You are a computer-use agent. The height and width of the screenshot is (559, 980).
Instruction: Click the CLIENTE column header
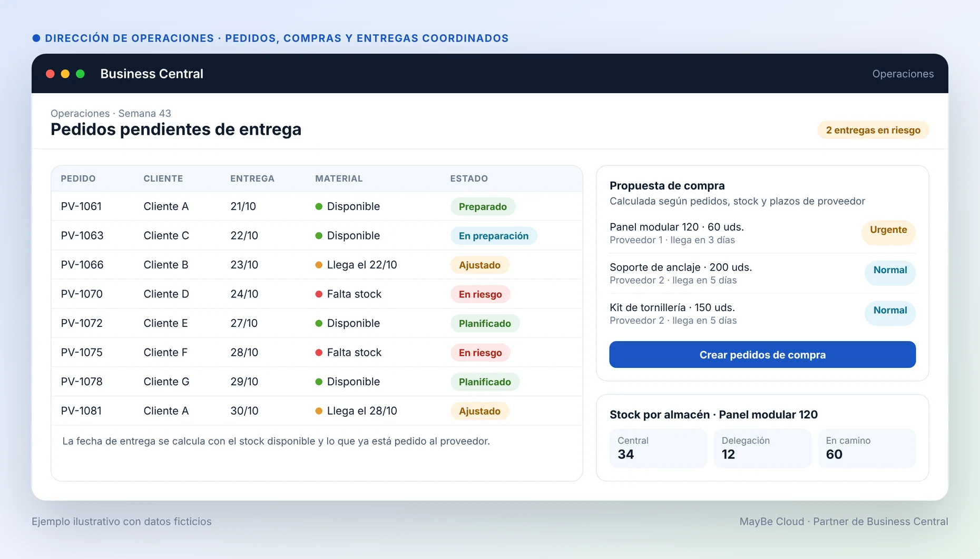(163, 178)
